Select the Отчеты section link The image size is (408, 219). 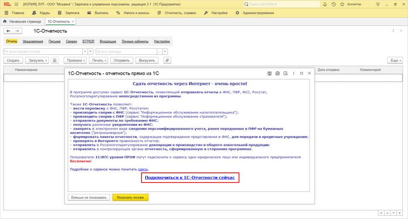coord(12,41)
